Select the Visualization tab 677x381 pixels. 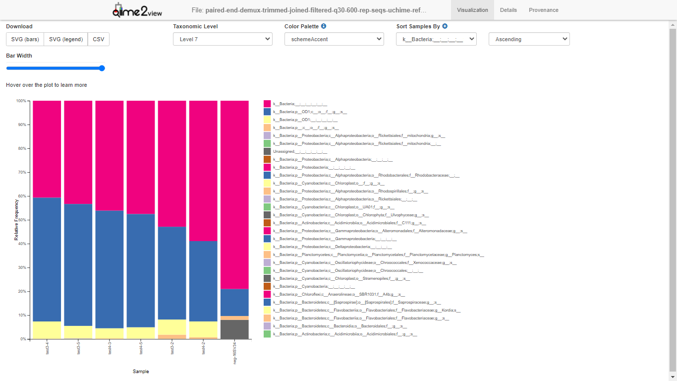pos(472,10)
